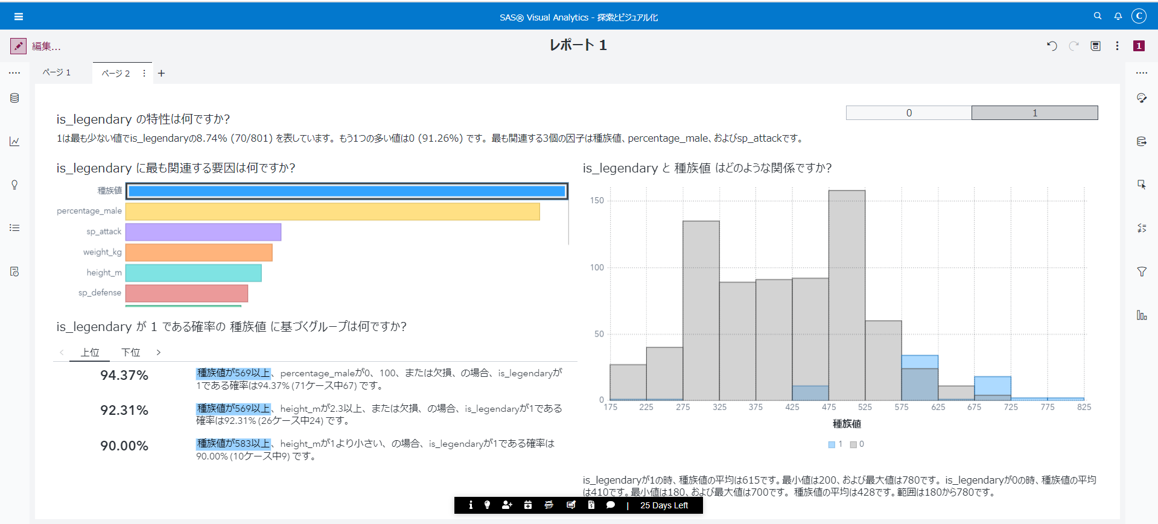Expand the left pane overflow dots
Screen dimensions: 1158x524
14,73
